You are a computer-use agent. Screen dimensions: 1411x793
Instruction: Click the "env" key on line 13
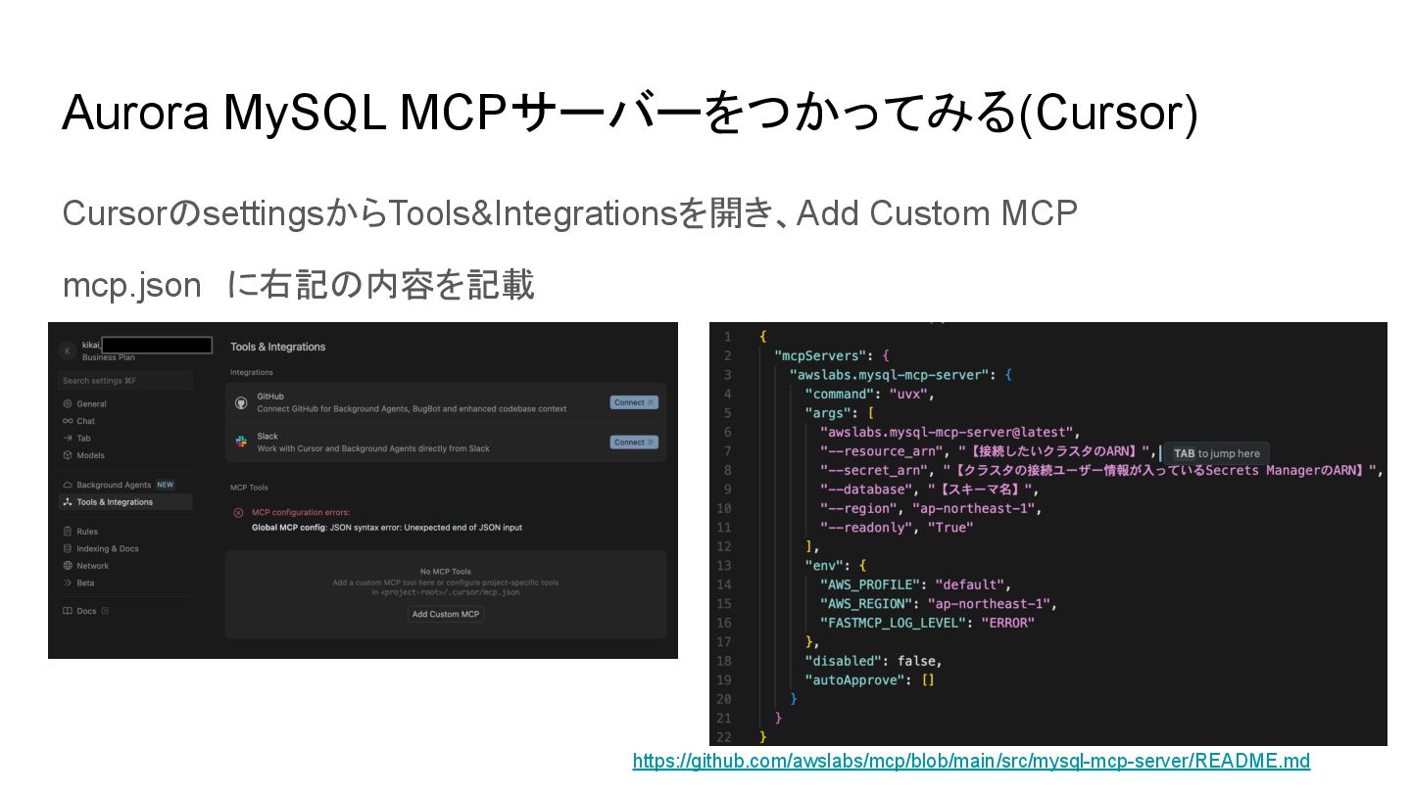[x=823, y=565]
